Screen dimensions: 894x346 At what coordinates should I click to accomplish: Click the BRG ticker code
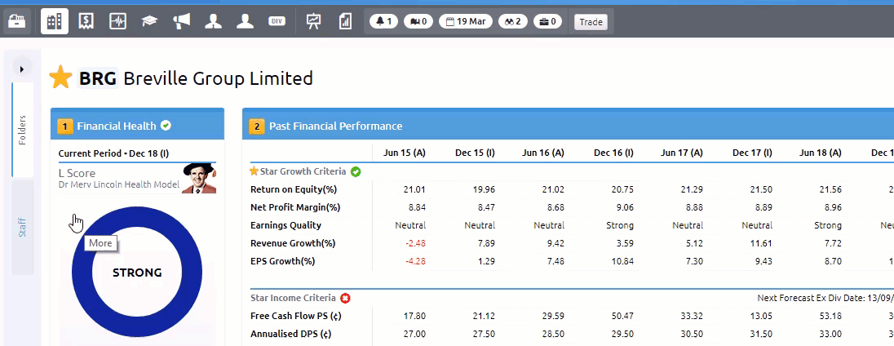click(x=98, y=78)
